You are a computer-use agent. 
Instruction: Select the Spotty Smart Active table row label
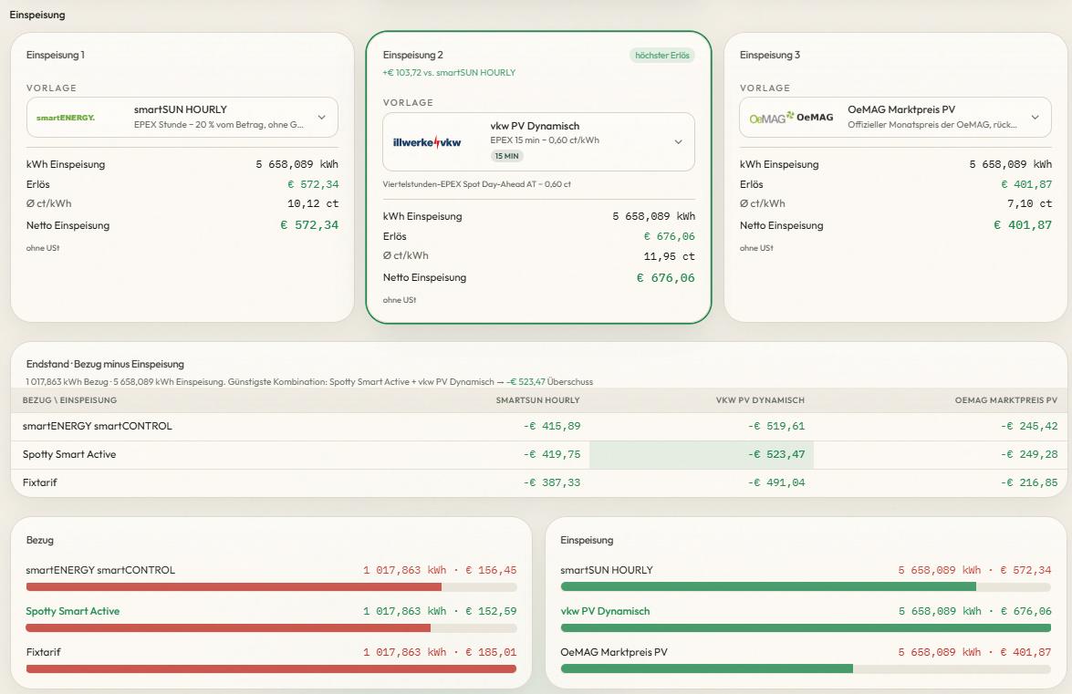[69, 454]
